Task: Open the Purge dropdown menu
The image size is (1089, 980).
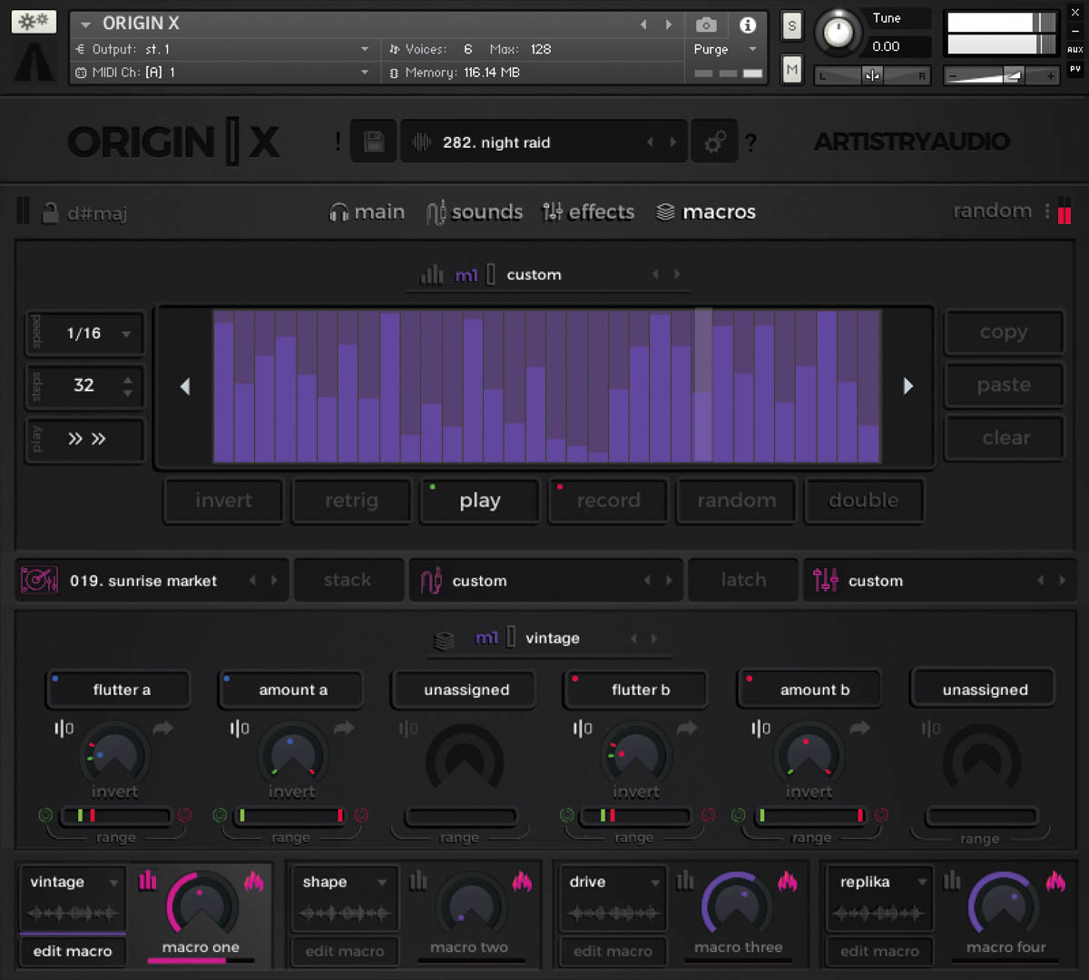Action: 725,49
